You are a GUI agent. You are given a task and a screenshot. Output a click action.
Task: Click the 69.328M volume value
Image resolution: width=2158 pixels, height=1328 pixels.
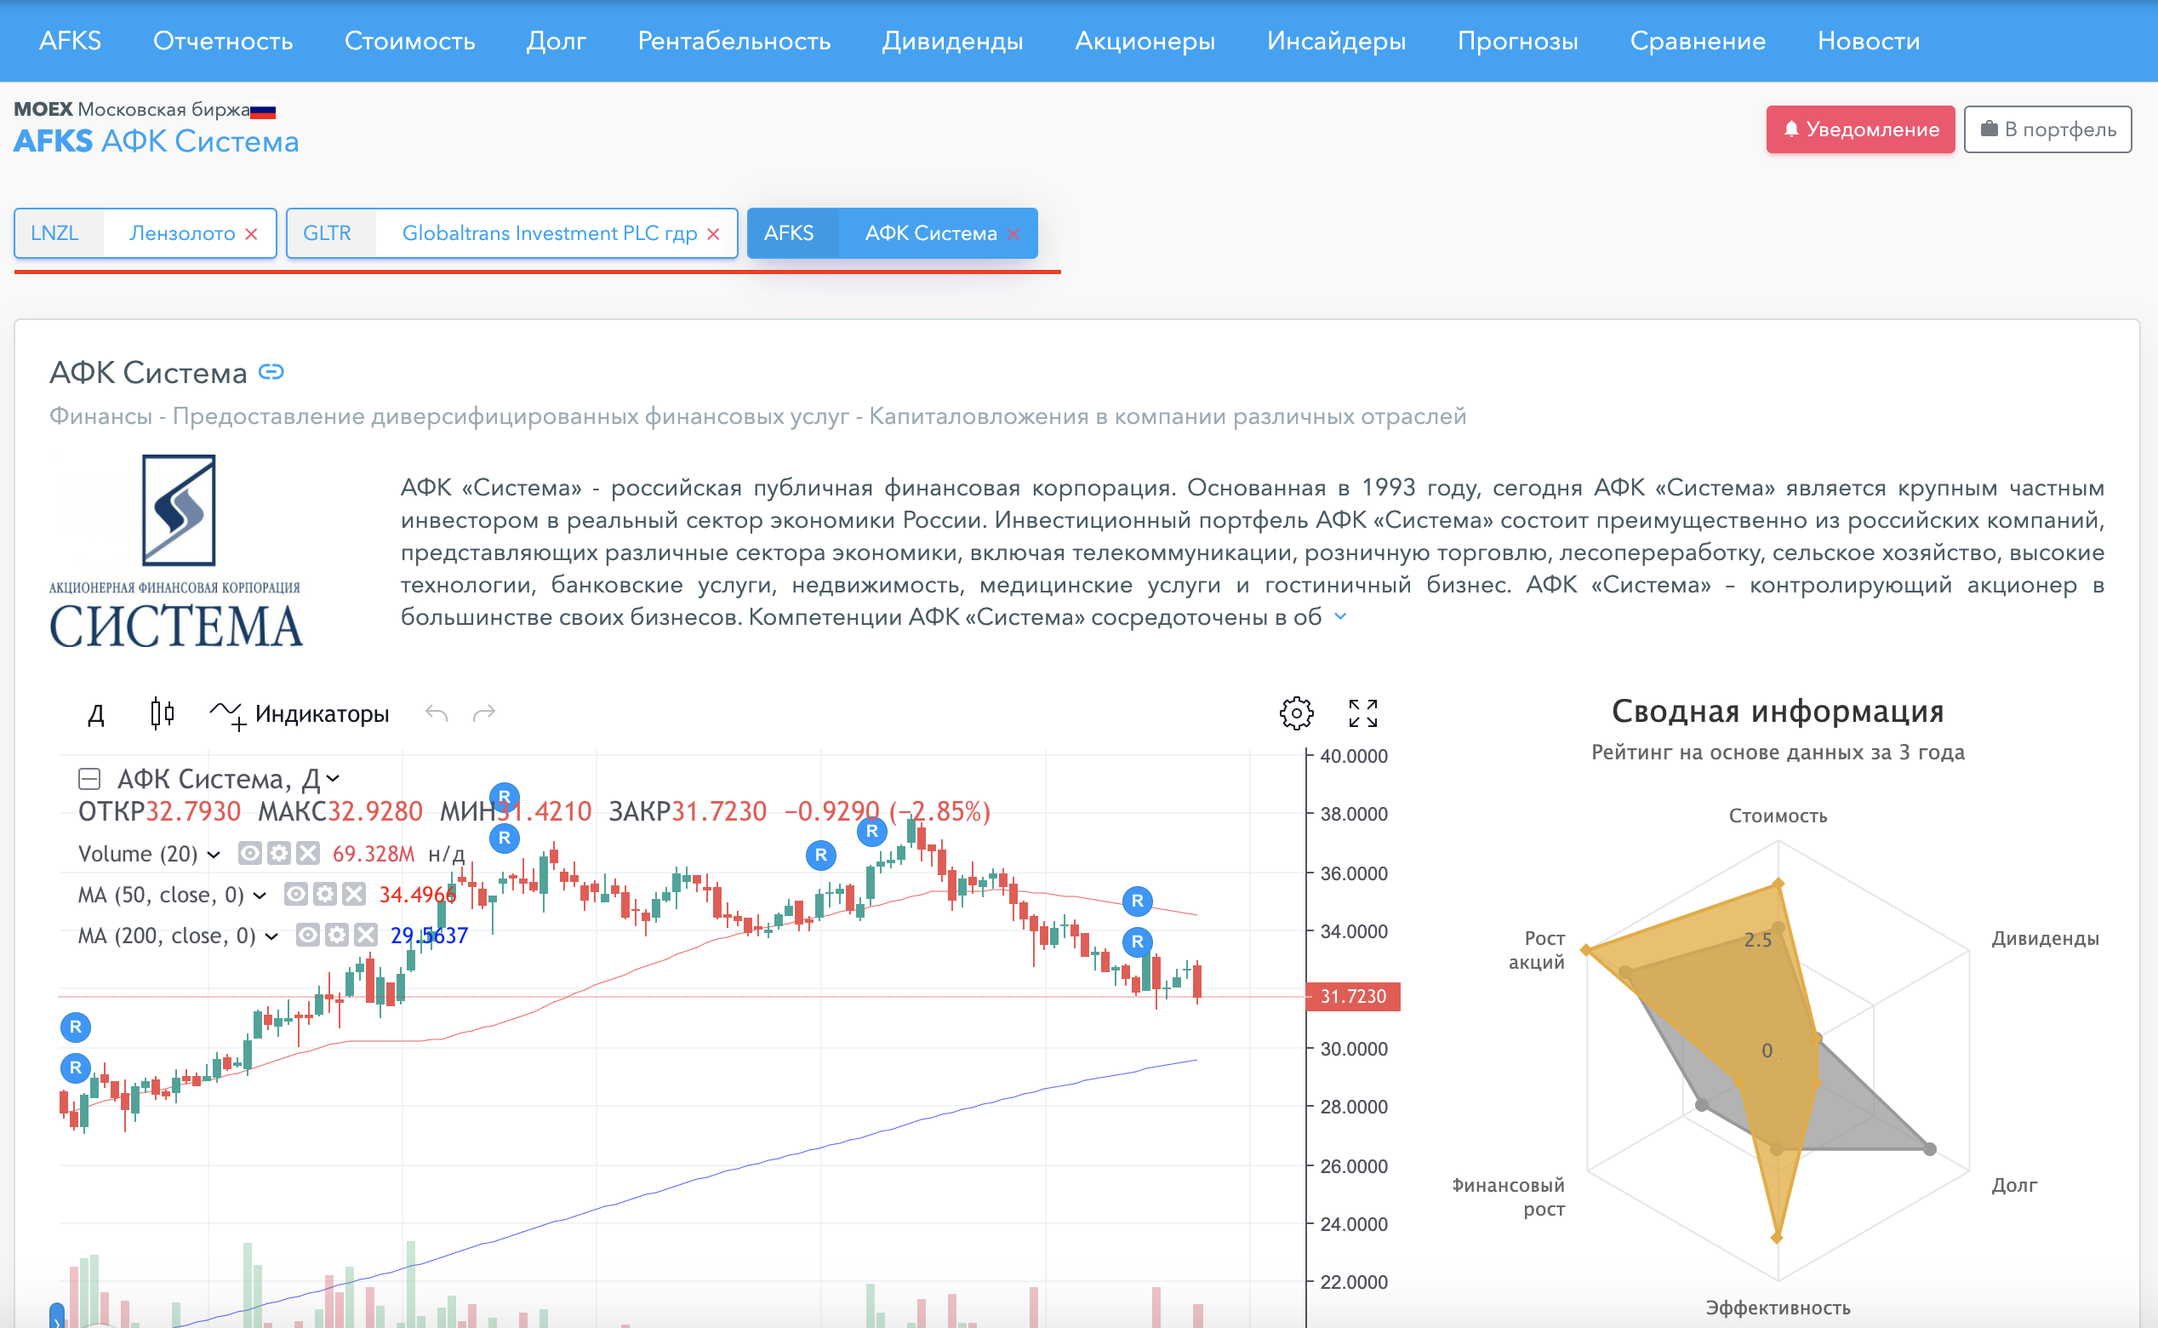pyautogui.click(x=373, y=854)
